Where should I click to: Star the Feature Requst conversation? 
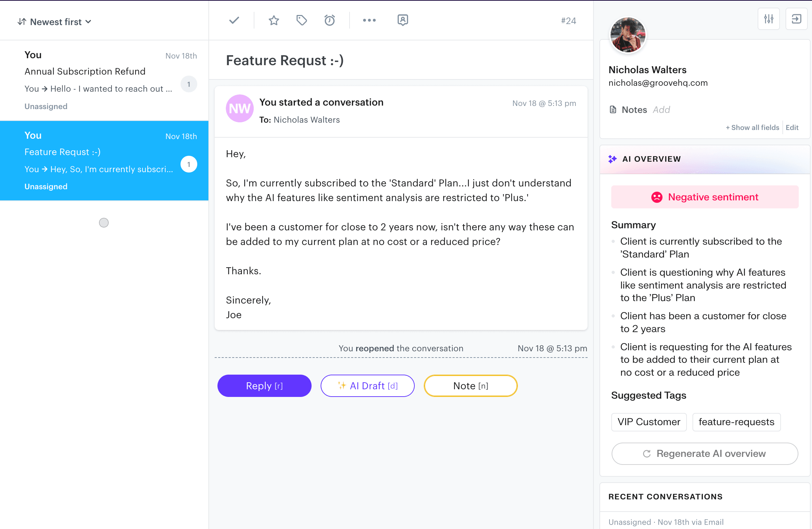coord(274,20)
